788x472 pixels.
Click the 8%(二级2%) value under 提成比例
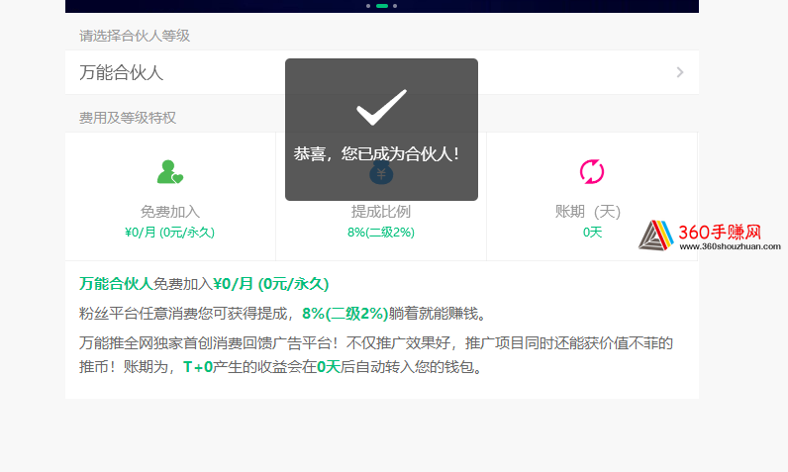[x=381, y=233]
